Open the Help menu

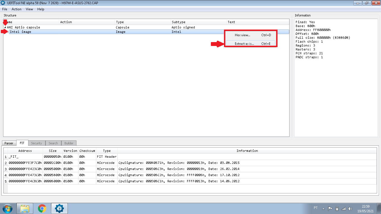(41, 9)
